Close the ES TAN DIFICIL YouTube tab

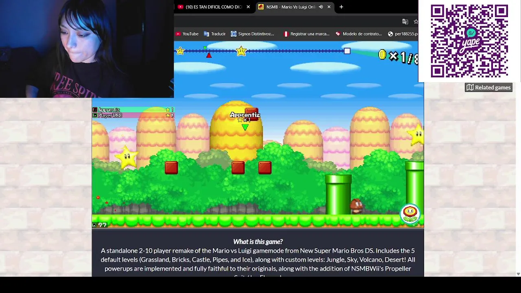point(248,7)
